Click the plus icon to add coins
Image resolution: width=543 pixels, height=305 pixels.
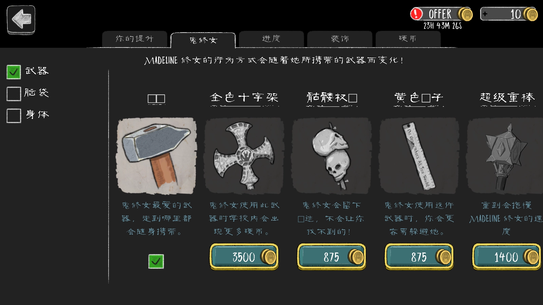(x=485, y=14)
